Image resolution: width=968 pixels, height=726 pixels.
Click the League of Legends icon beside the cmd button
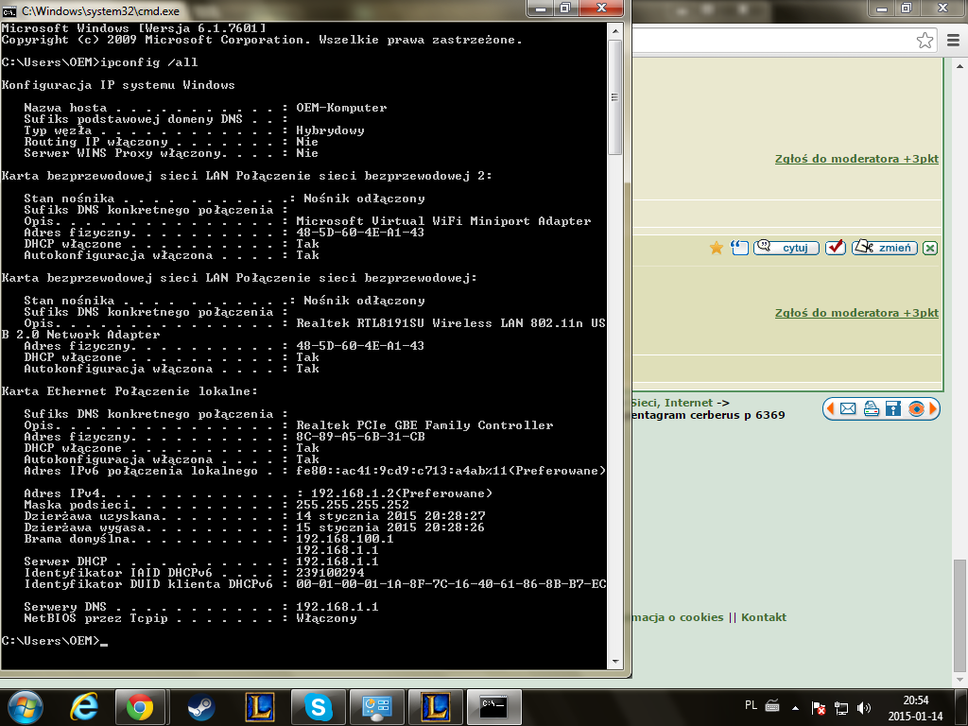[x=436, y=707]
